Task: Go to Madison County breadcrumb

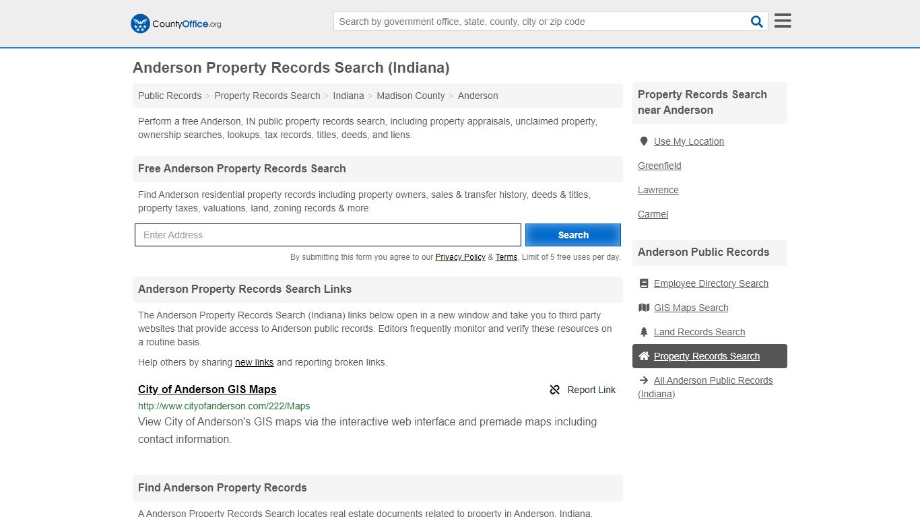Action: coord(411,96)
